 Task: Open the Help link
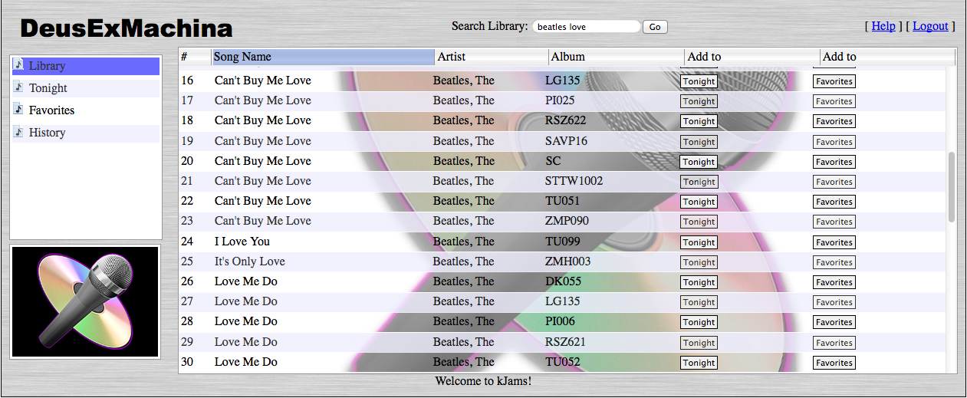(x=883, y=26)
